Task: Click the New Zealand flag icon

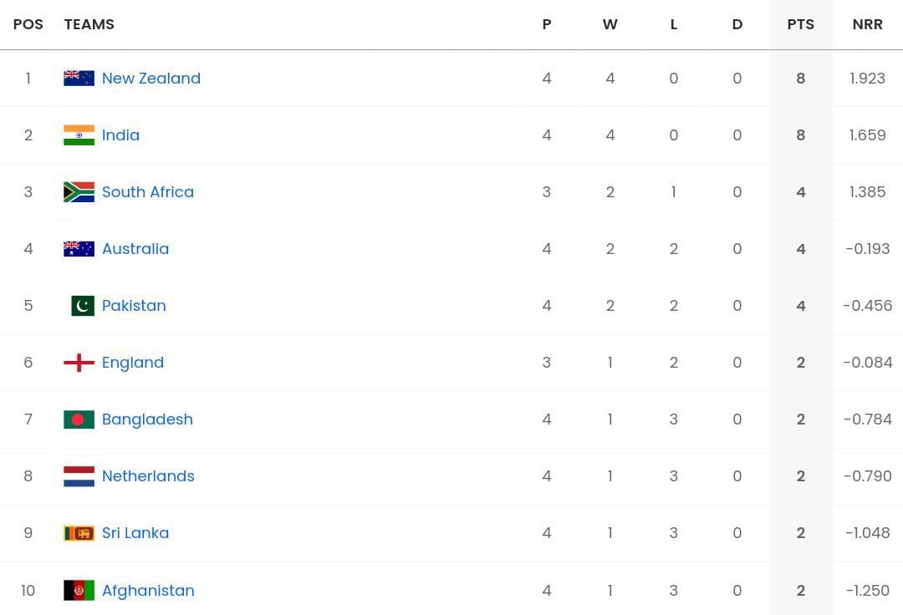Action: coord(79,78)
